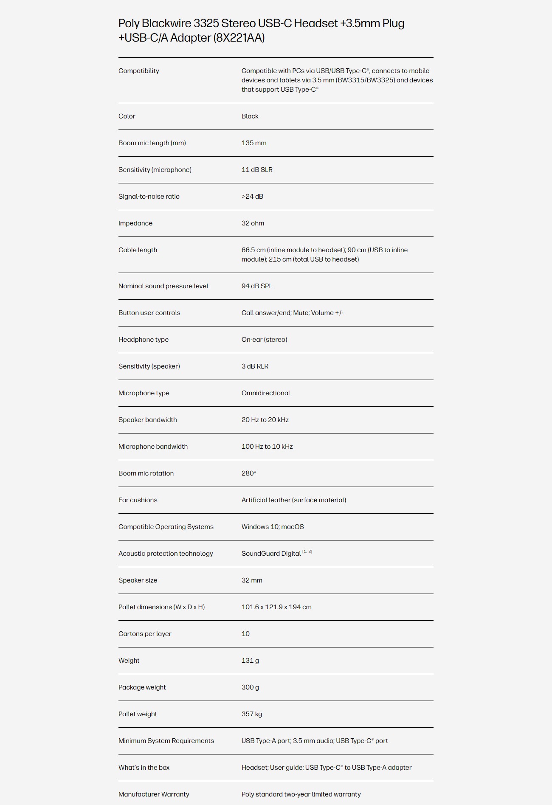The width and height of the screenshot is (552, 805).
Task: Click the Pallet dimensions value
Action: [x=276, y=607]
